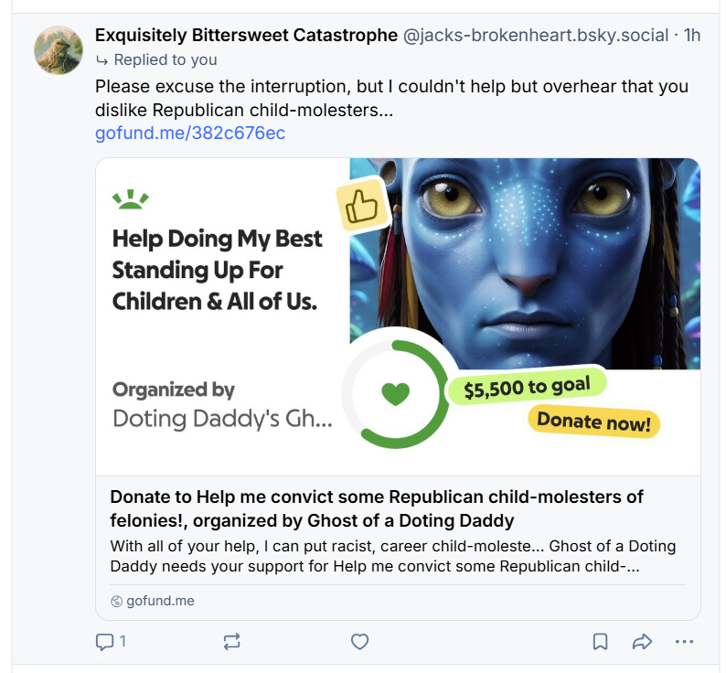The height and width of the screenshot is (673, 726).
Task: Open Exquisitely Bittersweet Catastrophe's profile name
Action: [246, 36]
